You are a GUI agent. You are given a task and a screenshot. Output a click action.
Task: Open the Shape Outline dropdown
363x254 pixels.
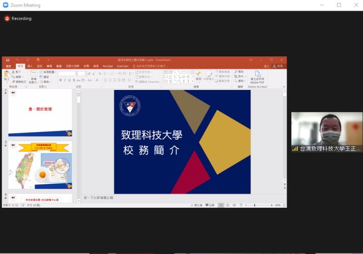coord(222,76)
